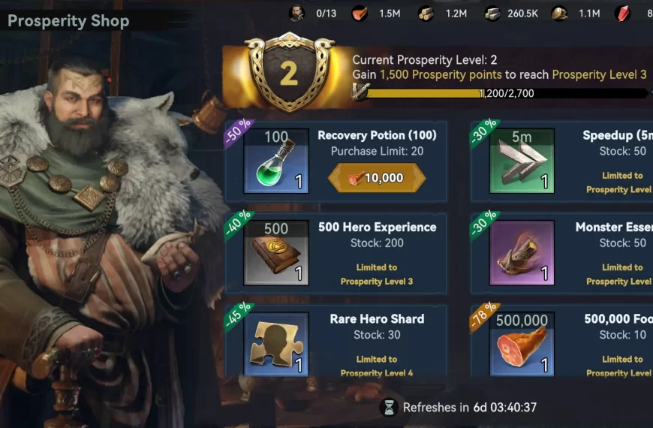Tap the red gem currency icon
Viewport: 653px width, 428px height.
click(622, 14)
